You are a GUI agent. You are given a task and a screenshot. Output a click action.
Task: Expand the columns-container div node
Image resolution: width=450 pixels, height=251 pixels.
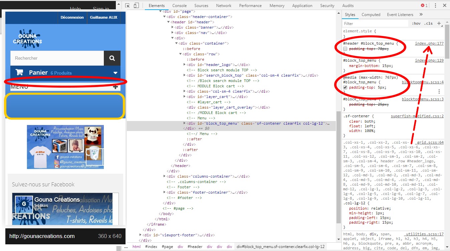click(165, 176)
